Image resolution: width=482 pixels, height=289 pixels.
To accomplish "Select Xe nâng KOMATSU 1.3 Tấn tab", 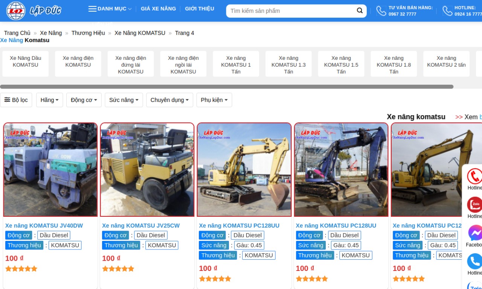I will pyautogui.click(x=288, y=64).
